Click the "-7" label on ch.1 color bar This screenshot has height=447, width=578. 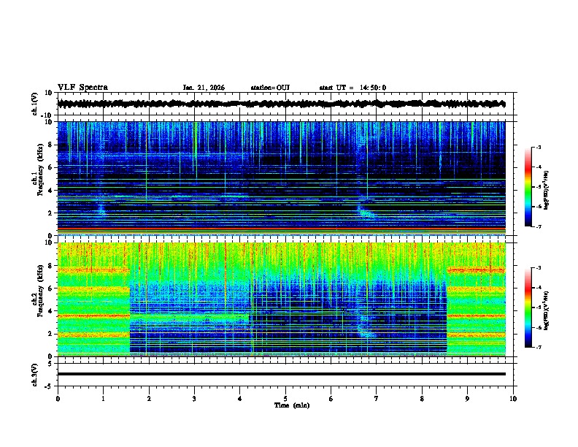click(x=539, y=226)
